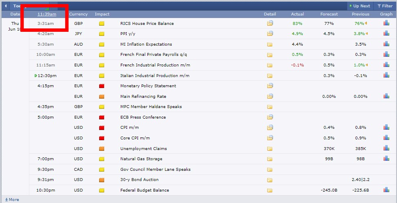Open the Filter options
The image size is (397, 203).
tap(385, 6)
